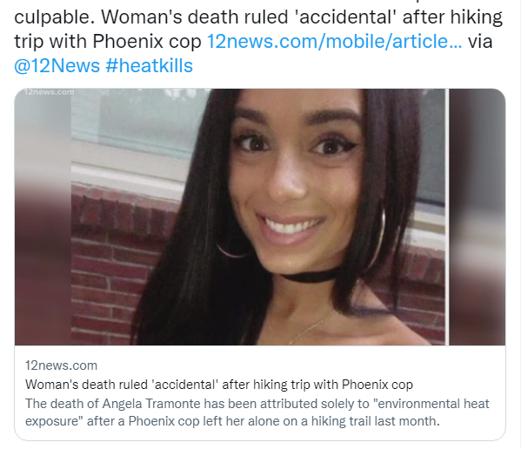Click the blurred right strip of the preview image
The image size is (521, 449).
(478, 217)
